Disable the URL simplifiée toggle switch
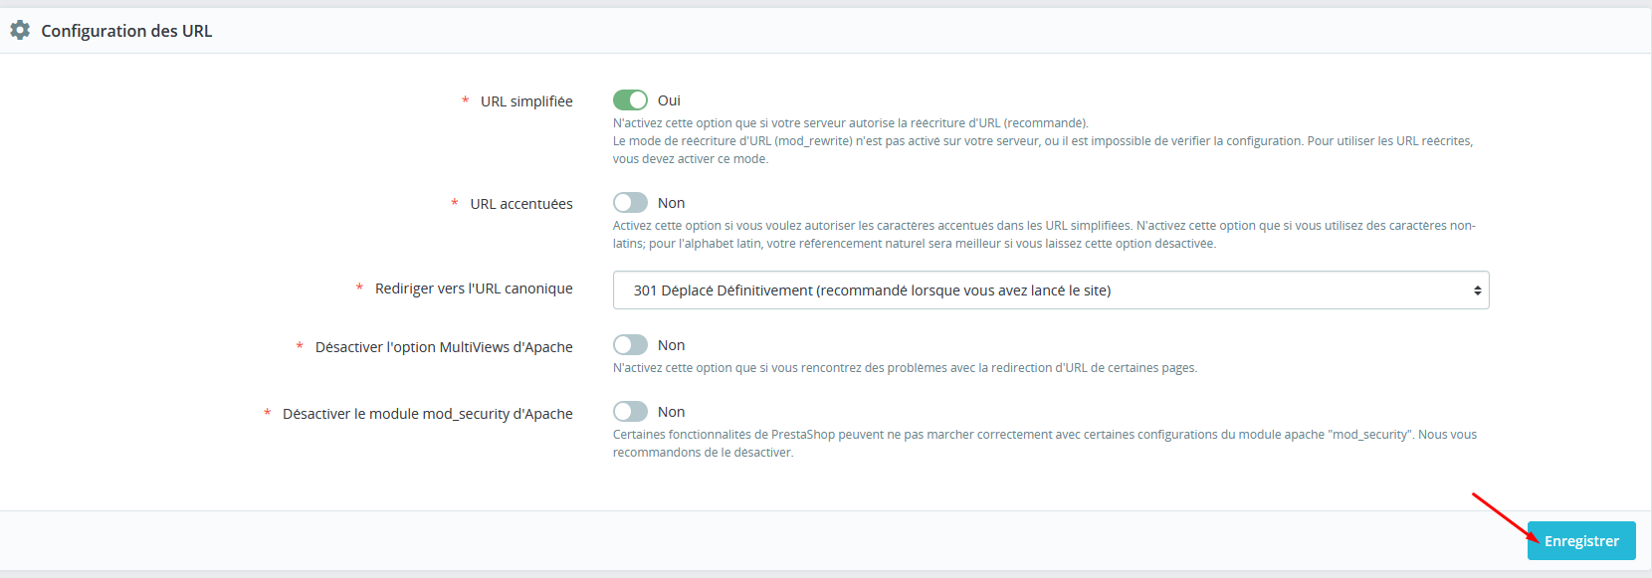This screenshot has width=1652, height=578. coord(630,100)
